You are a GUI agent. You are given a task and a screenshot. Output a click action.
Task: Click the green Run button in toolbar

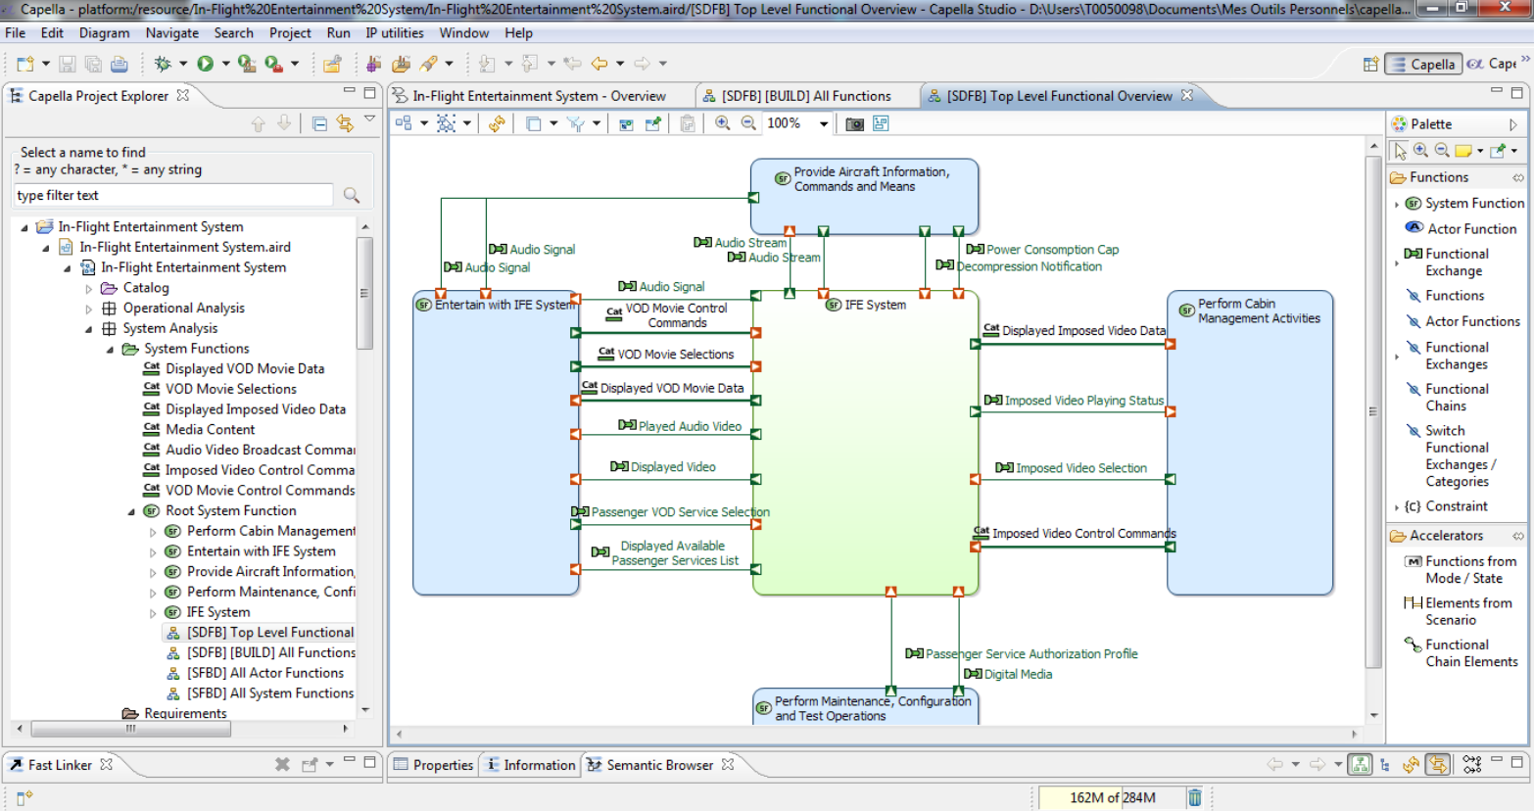tap(205, 64)
